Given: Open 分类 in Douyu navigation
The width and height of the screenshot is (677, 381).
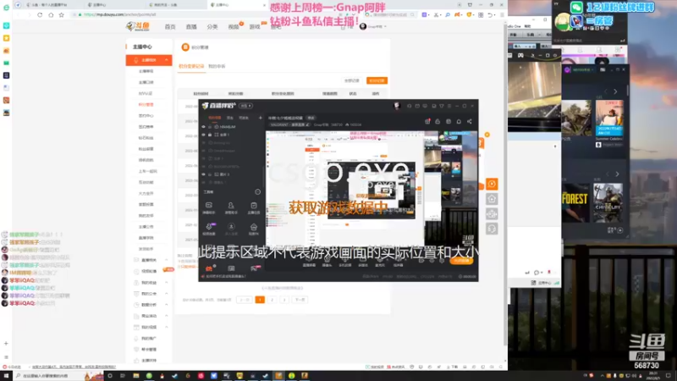Looking at the screenshot, I should [212, 27].
